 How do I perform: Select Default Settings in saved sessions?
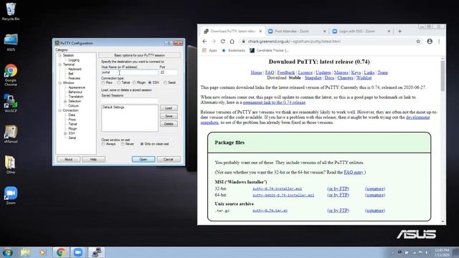coord(113,107)
